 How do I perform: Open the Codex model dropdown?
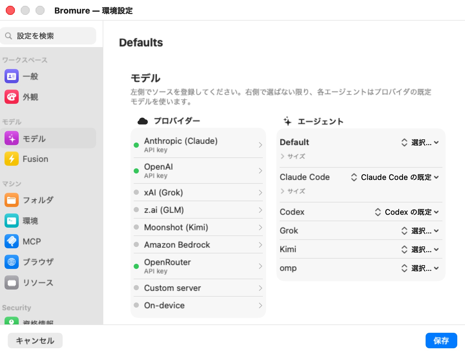tap(407, 212)
